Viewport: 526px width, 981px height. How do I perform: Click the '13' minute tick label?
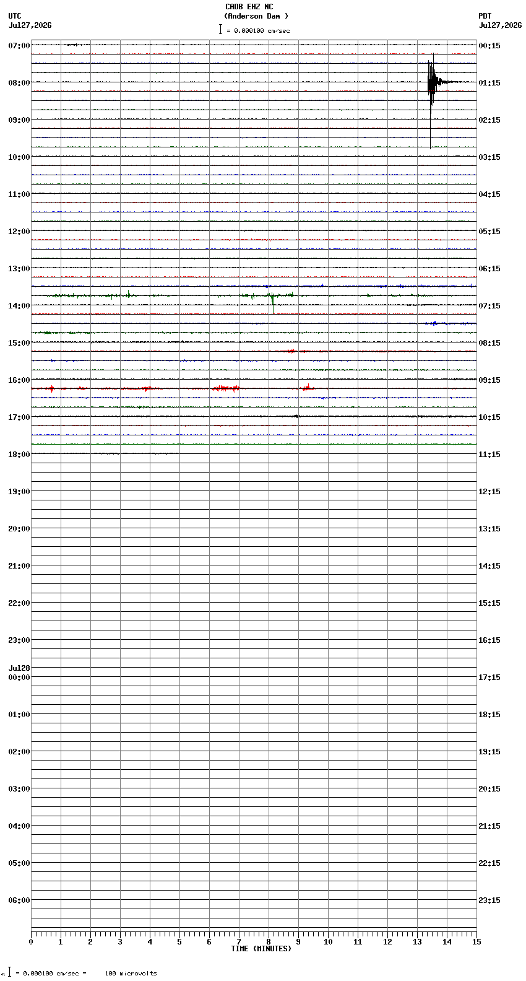pos(417,942)
